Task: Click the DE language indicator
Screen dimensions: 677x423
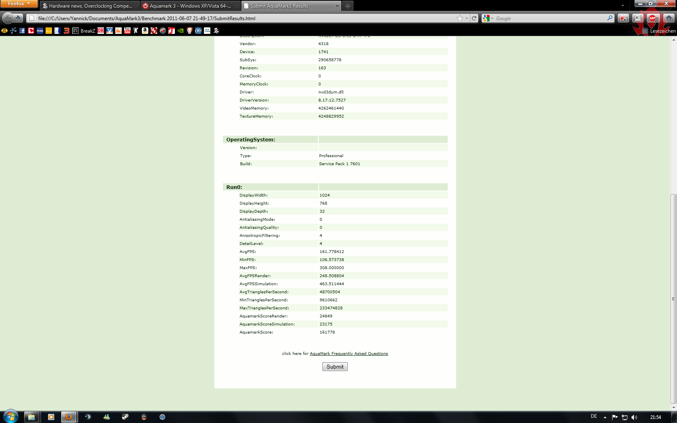Action: click(x=594, y=417)
